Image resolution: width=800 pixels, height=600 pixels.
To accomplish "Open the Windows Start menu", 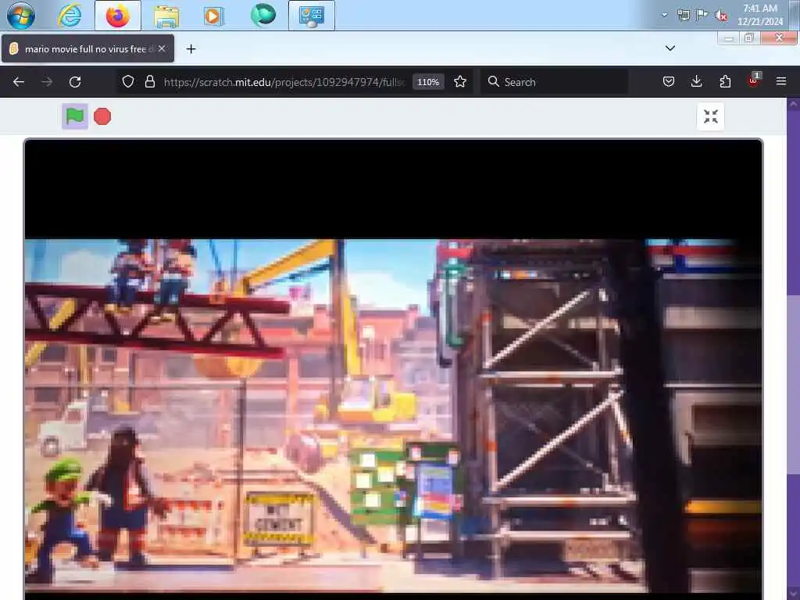I will click(x=21, y=16).
